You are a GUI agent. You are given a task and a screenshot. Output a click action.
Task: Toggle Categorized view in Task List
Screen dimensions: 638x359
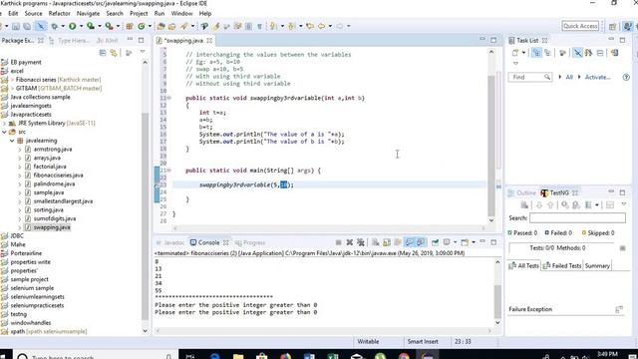click(536, 53)
